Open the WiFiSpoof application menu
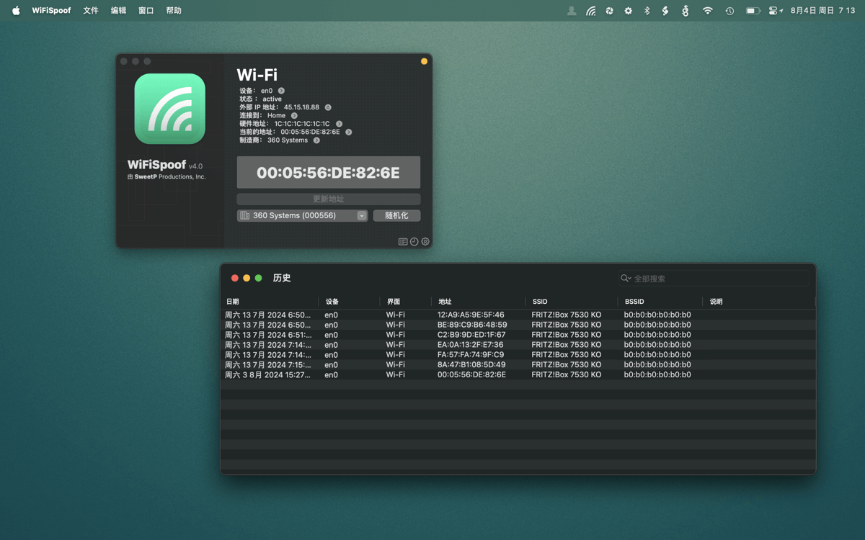 (51, 11)
